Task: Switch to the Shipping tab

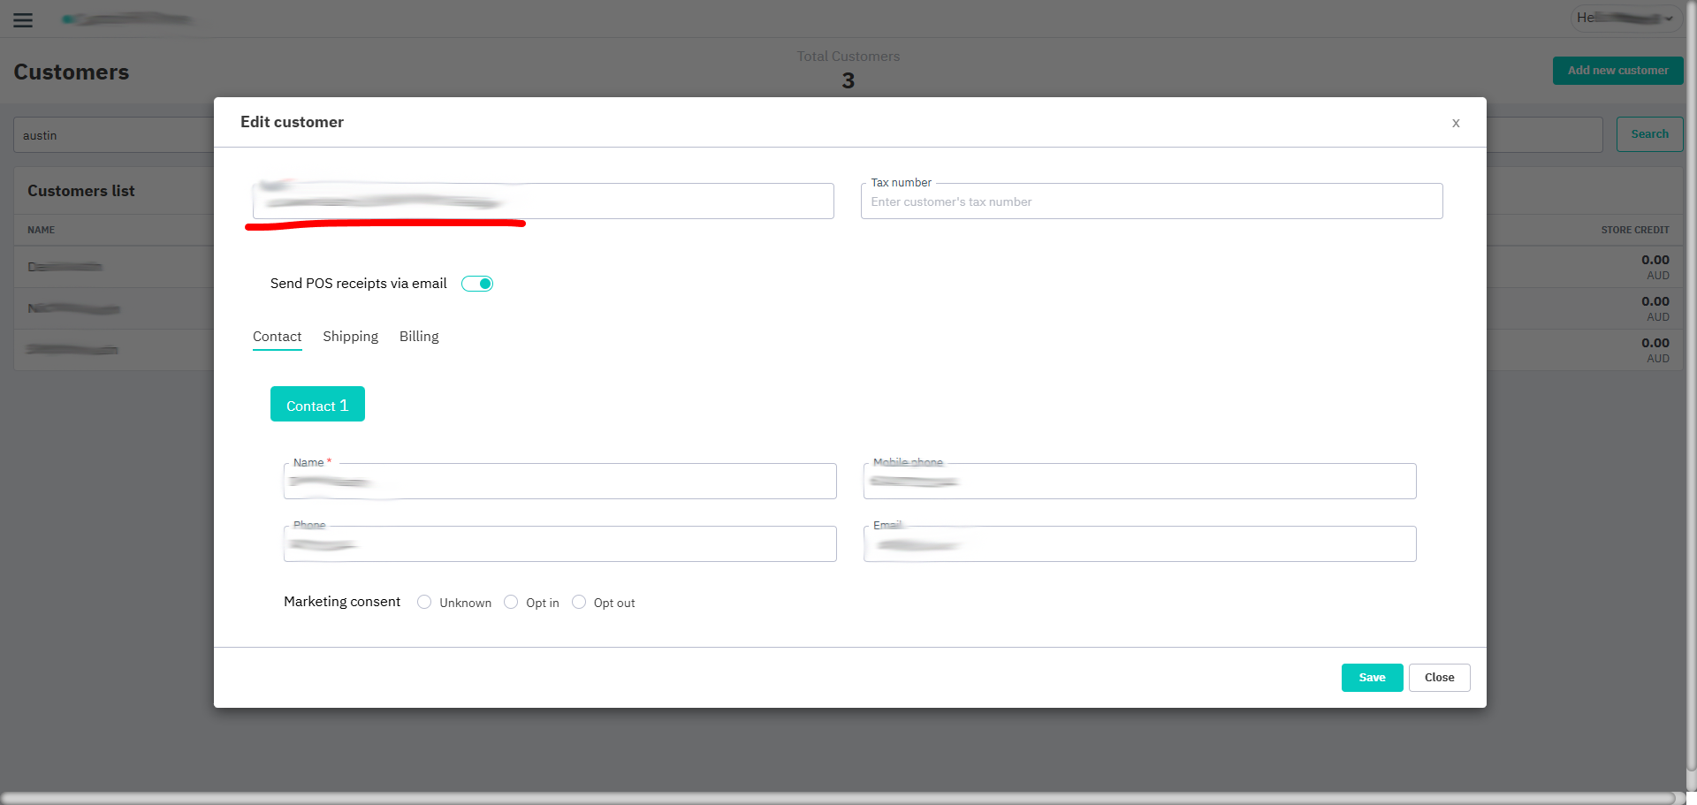Action: point(350,337)
